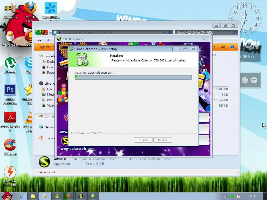Image resolution: width=267 pixels, height=200 pixels.
Task: Open the Edit menu in Explorer
Action: pos(48,40)
